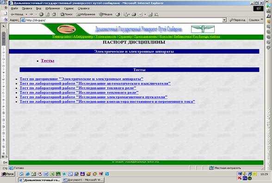Image resolution: width=272 pixels, height=183 pixels.
Task: Click the Новости navigation link
Action: (166, 37)
